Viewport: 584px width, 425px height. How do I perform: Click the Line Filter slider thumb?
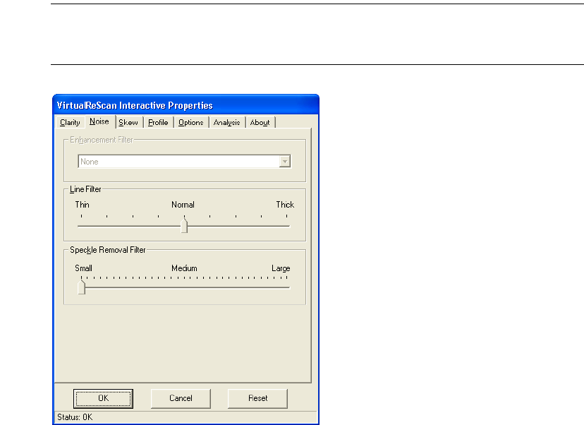pos(184,225)
